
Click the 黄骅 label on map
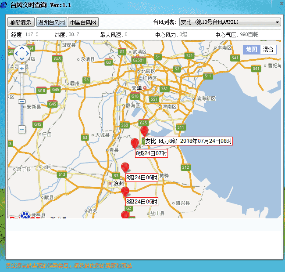164,176
